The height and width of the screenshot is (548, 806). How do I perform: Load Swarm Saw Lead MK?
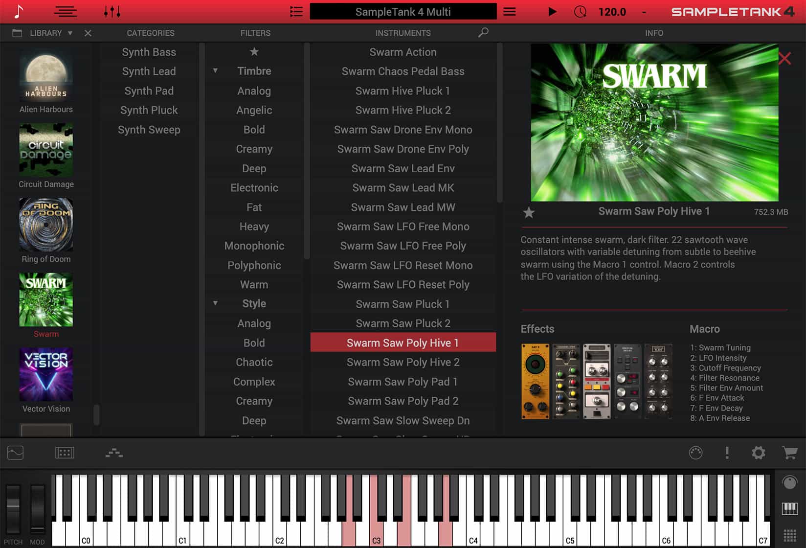point(403,188)
